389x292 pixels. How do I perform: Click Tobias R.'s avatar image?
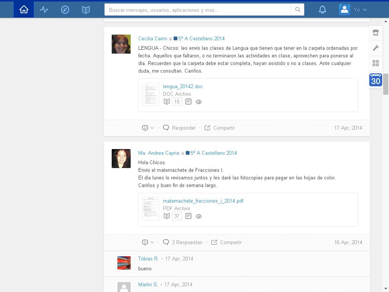(124, 263)
